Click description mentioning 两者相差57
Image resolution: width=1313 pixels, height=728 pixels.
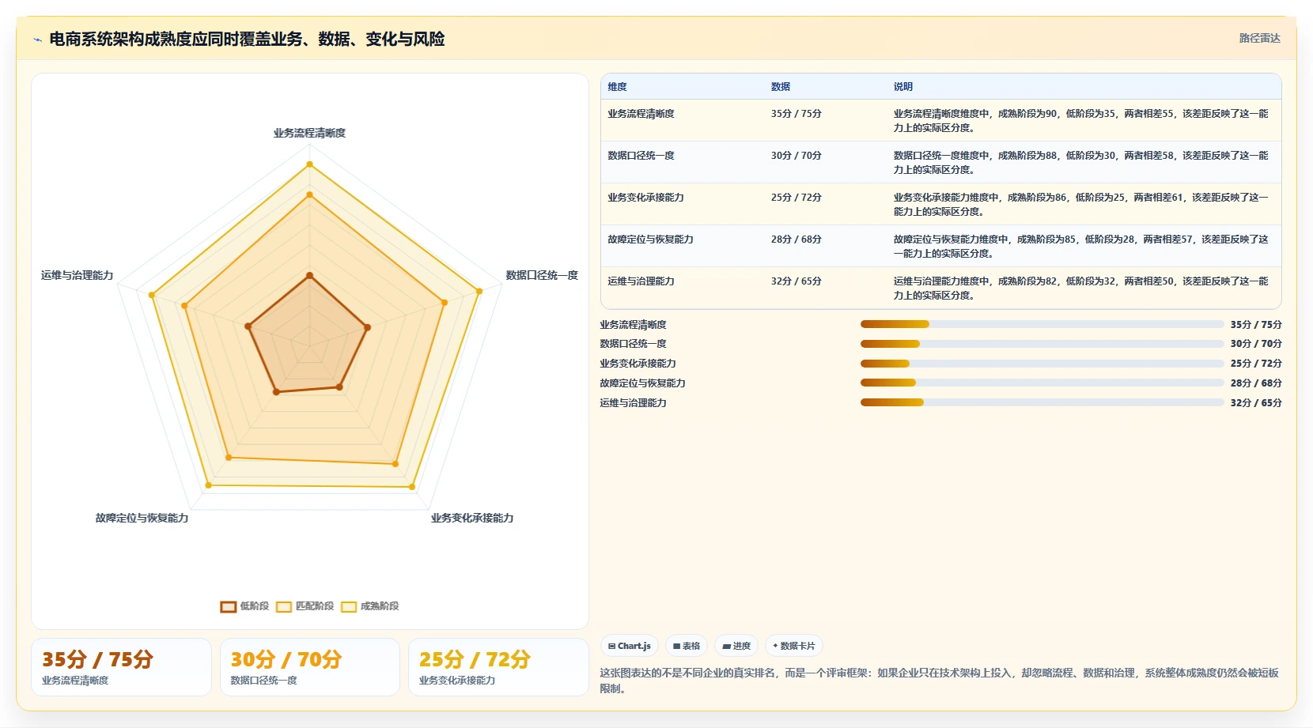point(1080,247)
